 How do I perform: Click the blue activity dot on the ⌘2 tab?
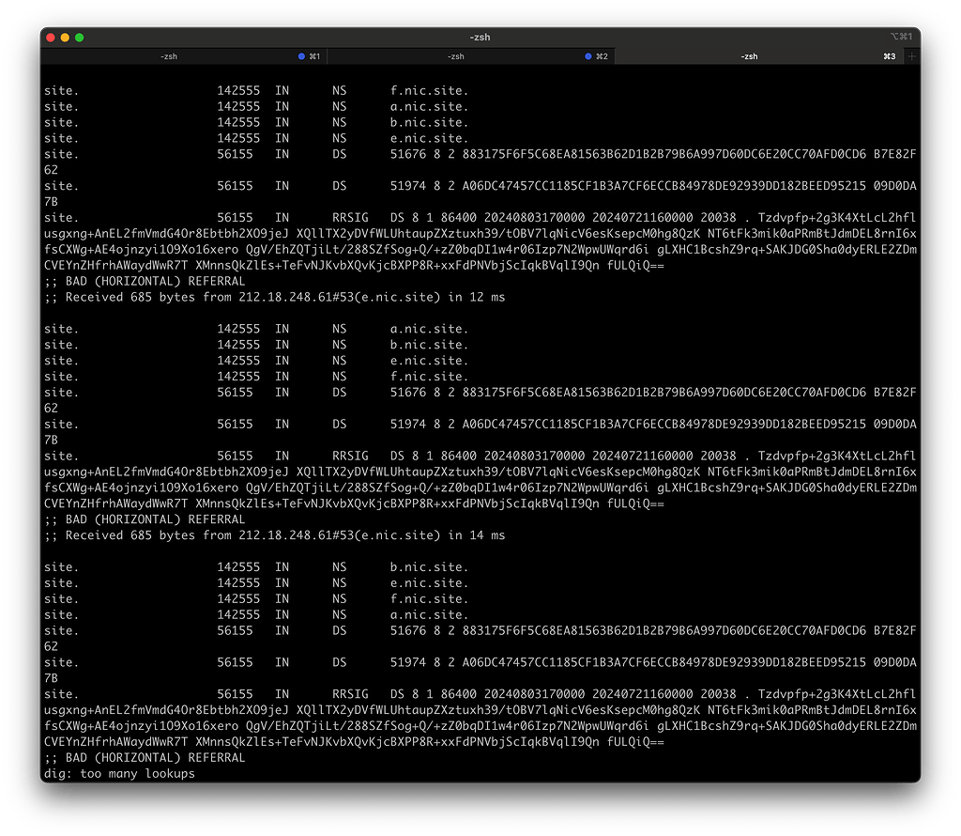tap(588, 56)
